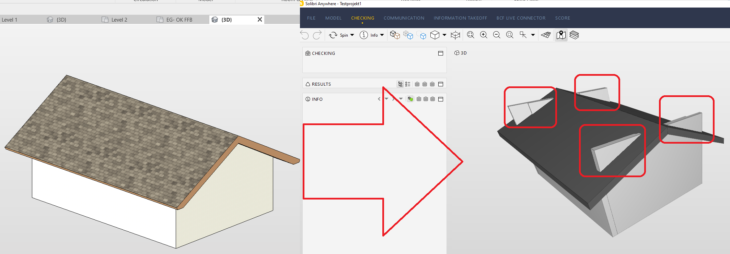Image resolution: width=730 pixels, height=254 pixels.
Task: Click the RESULTS panel title
Action: tap(321, 84)
